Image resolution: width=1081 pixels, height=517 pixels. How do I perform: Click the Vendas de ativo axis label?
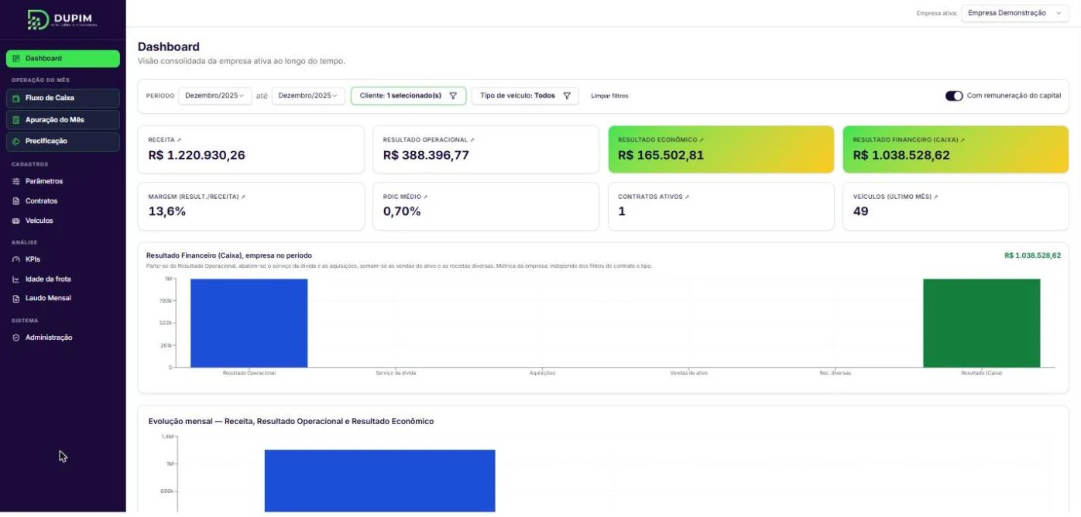(688, 373)
